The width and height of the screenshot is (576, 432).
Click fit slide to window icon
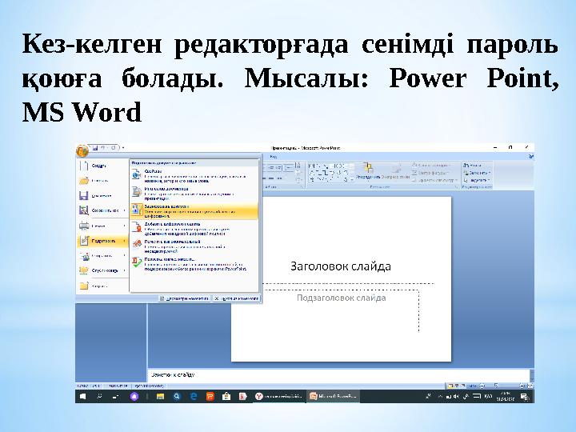click(530, 386)
